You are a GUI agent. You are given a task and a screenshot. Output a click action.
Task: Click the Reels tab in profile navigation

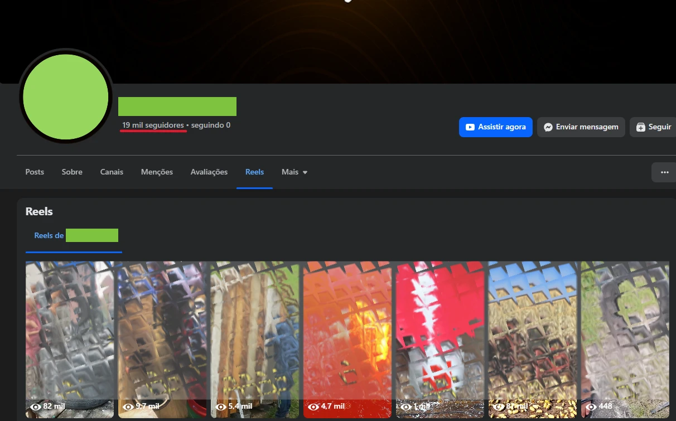click(x=254, y=172)
